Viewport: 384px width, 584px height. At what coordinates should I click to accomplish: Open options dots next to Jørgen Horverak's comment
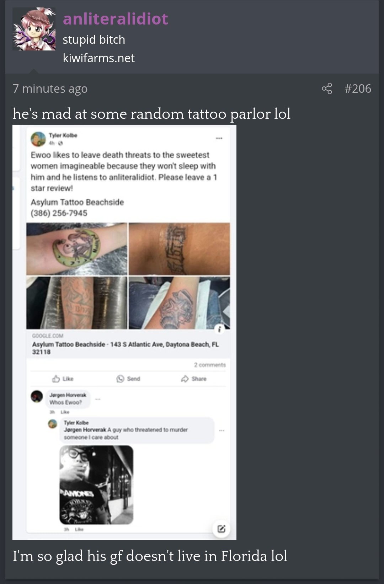[x=98, y=399]
